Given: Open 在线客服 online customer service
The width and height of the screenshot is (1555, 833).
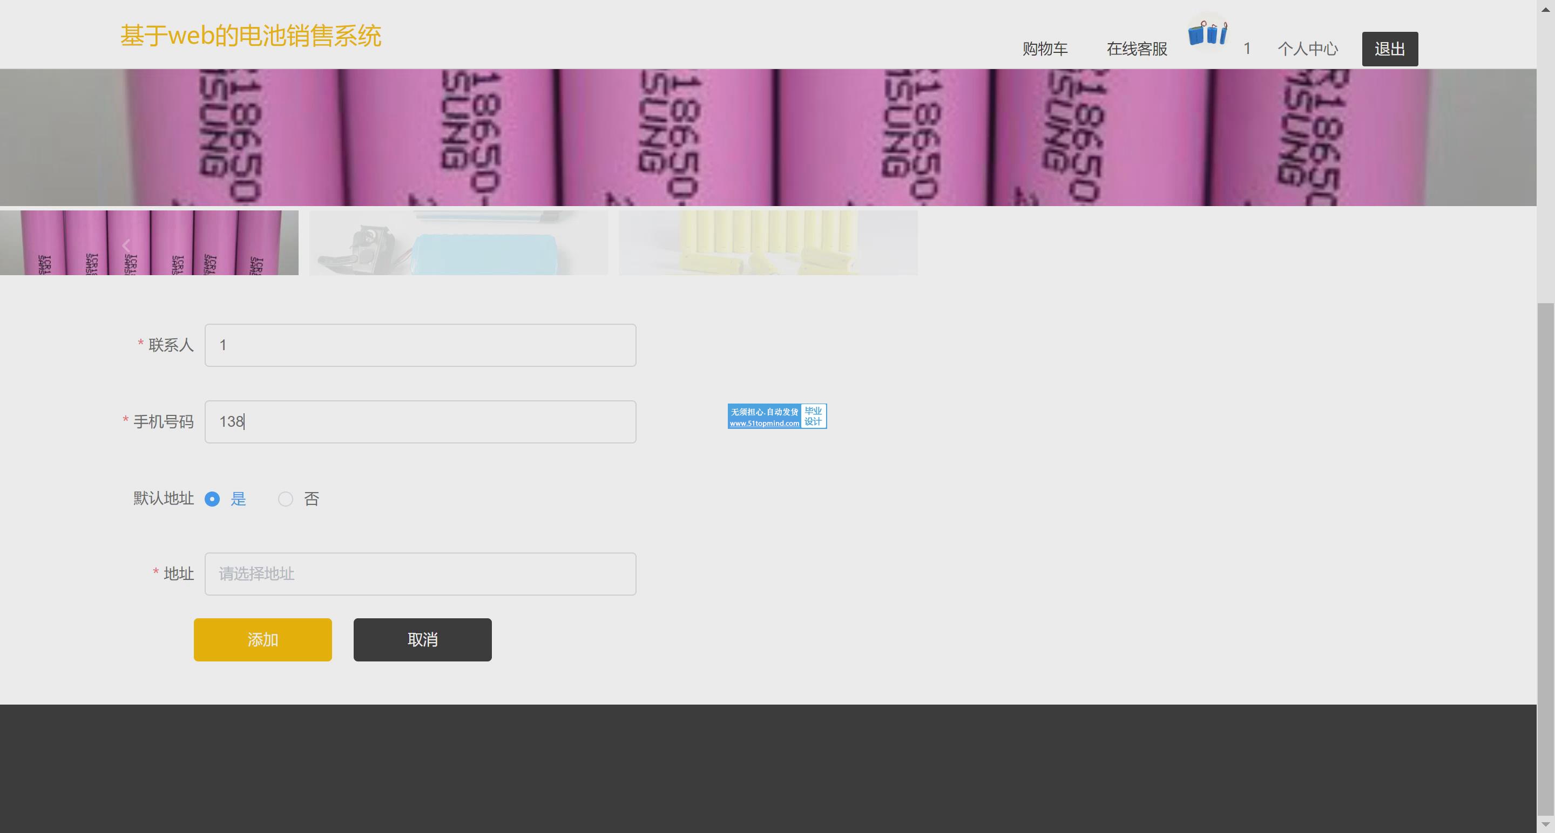Looking at the screenshot, I should pyautogui.click(x=1137, y=49).
